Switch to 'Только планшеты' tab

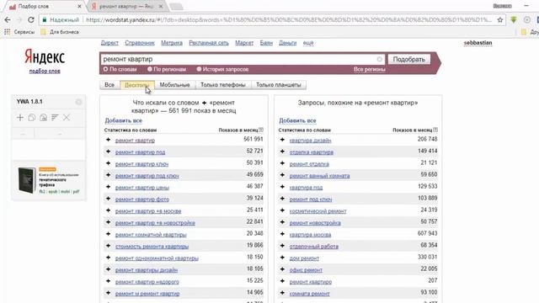tap(279, 85)
